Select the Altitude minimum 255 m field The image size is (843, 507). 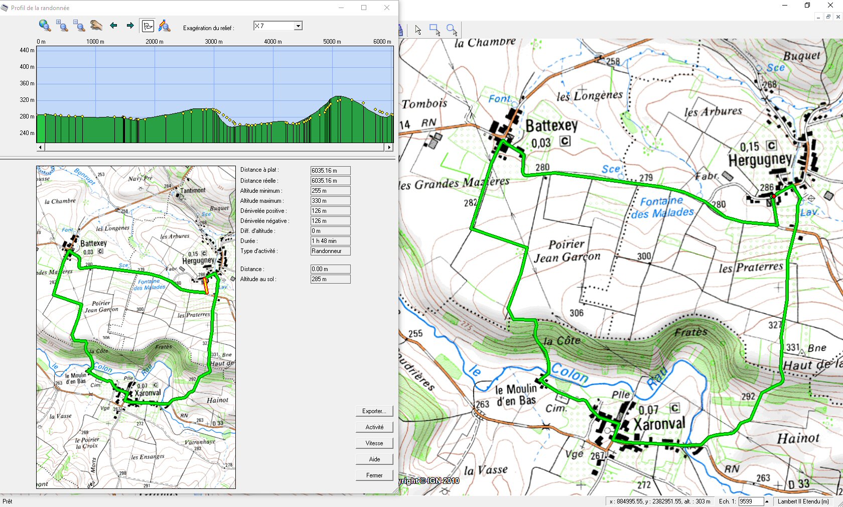[x=330, y=191]
